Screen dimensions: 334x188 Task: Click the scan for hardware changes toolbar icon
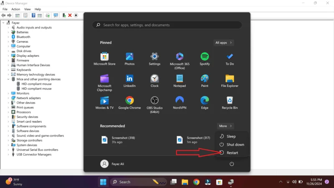click(x=56, y=15)
